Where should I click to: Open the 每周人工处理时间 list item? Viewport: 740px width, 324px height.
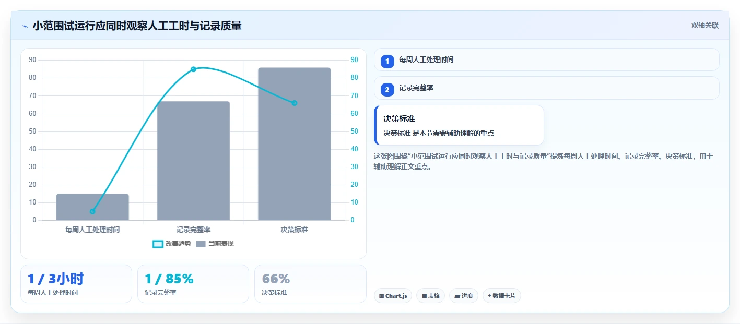(x=547, y=59)
